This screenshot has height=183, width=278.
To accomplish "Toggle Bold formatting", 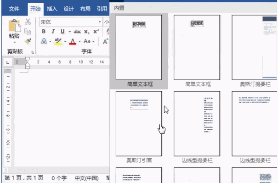I will [x=44, y=32].
